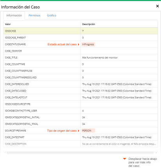This screenshot has height=168, width=161.
Task: Select the CASE_COUNTTIMERESOLVED cell
Action: (x=42, y=77)
